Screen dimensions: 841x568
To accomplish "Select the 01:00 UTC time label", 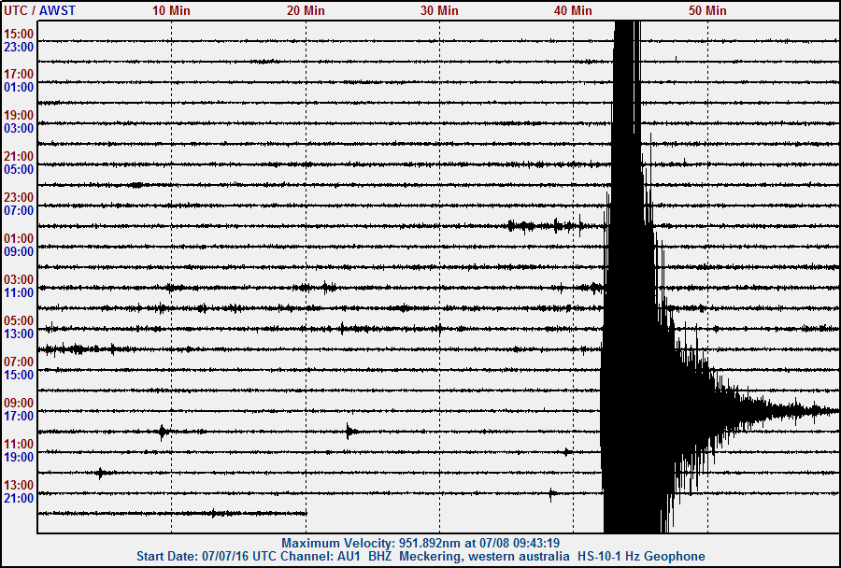I will (19, 238).
